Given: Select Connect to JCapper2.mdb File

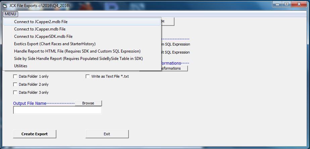Looking at the screenshot, I should (x=41, y=21).
